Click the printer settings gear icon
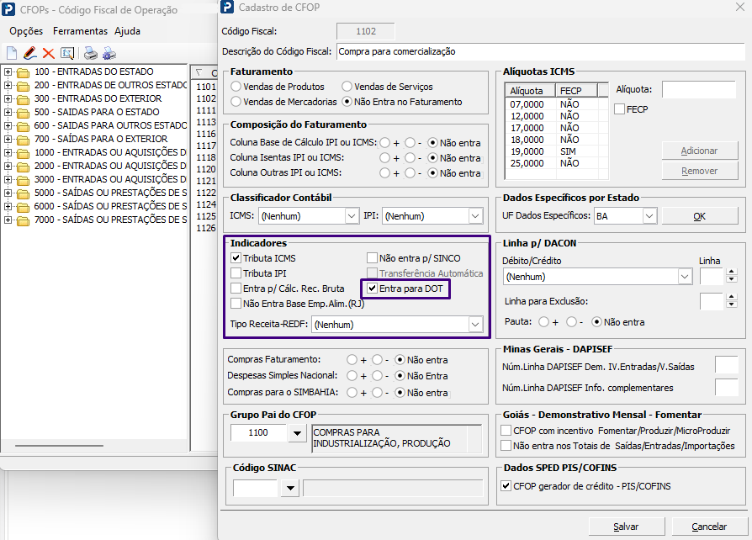Screen dimensions: 752x540 point(109,53)
